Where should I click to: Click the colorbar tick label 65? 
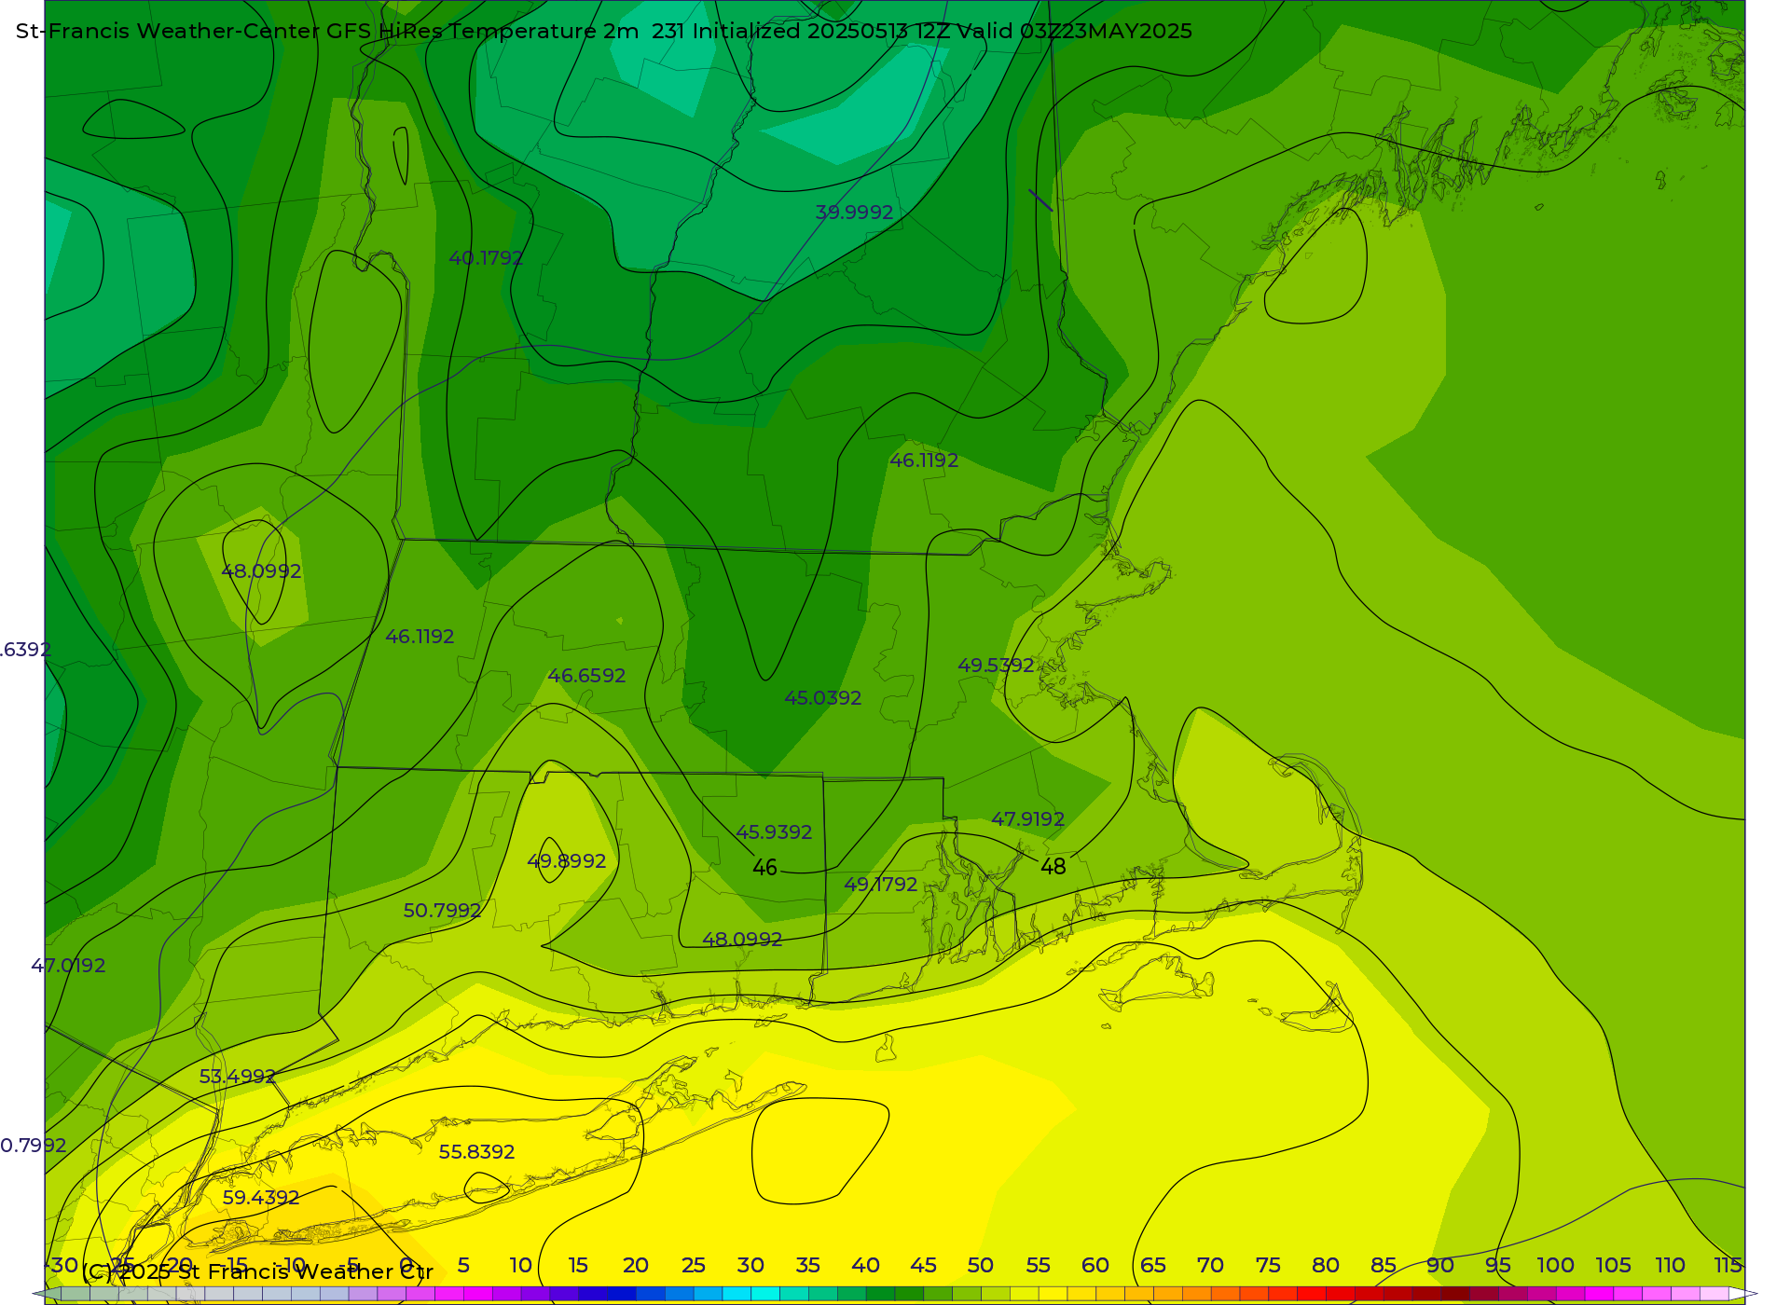click(x=1153, y=1266)
